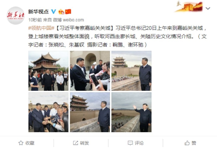Open the Xinhua News Agency profile avatar
The height and width of the screenshot is (150, 217).
click(16, 16)
